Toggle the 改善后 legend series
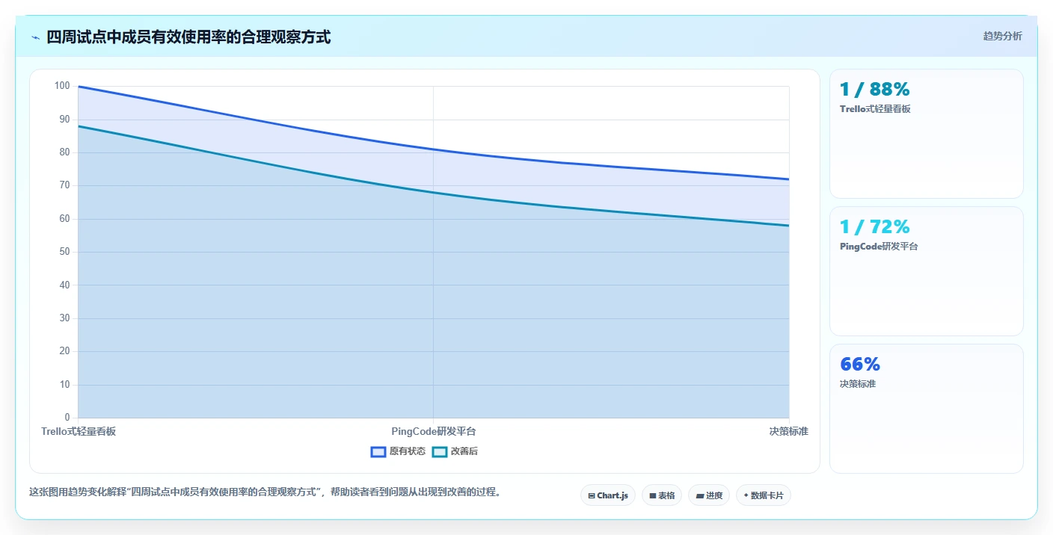This screenshot has height=535, width=1053. coord(455,451)
